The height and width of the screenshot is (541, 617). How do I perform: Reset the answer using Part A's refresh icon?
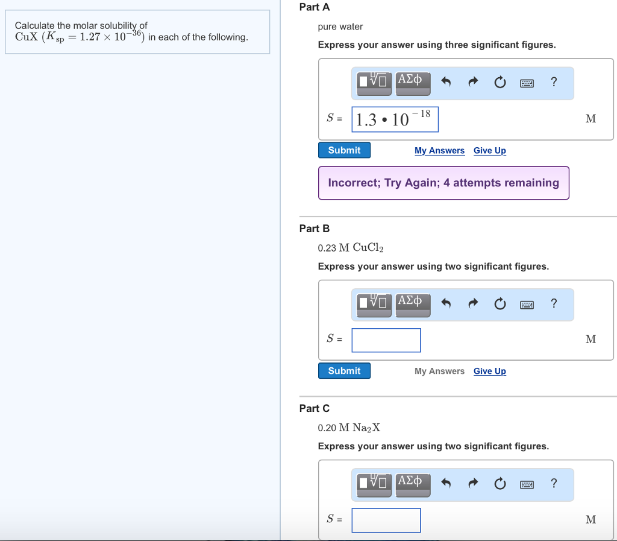coord(500,82)
